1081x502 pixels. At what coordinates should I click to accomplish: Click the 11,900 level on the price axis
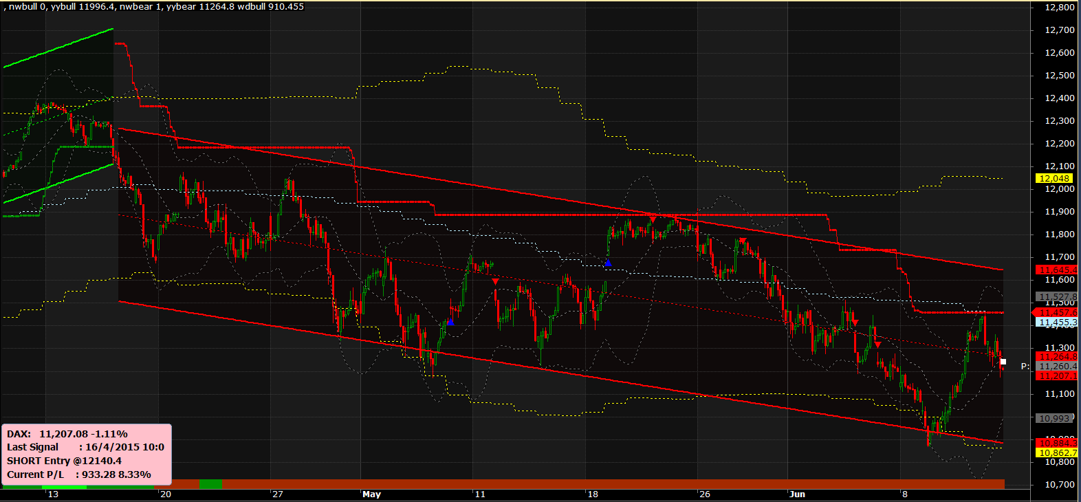[1060, 212]
